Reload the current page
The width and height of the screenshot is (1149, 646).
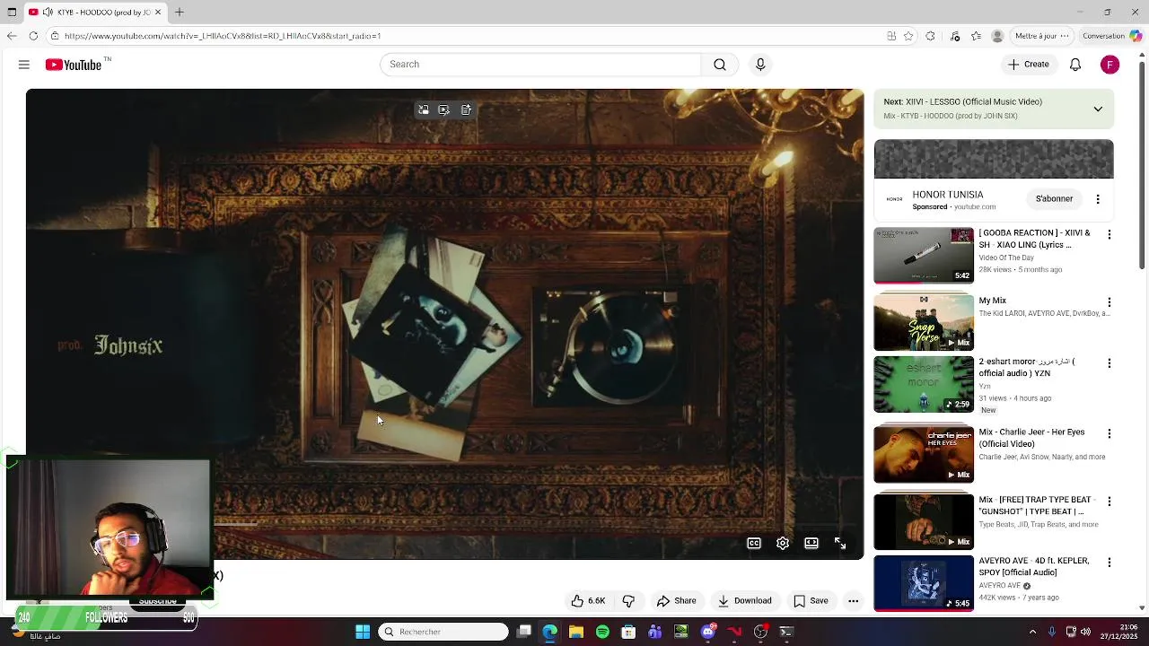tap(33, 36)
